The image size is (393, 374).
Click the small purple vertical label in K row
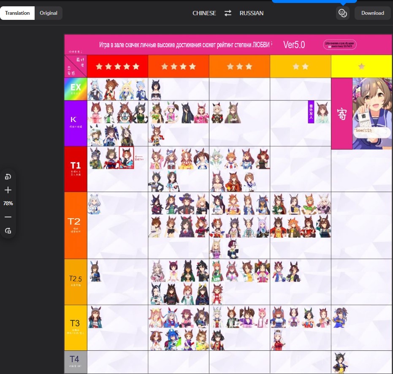pyautogui.click(x=311, y=112)
